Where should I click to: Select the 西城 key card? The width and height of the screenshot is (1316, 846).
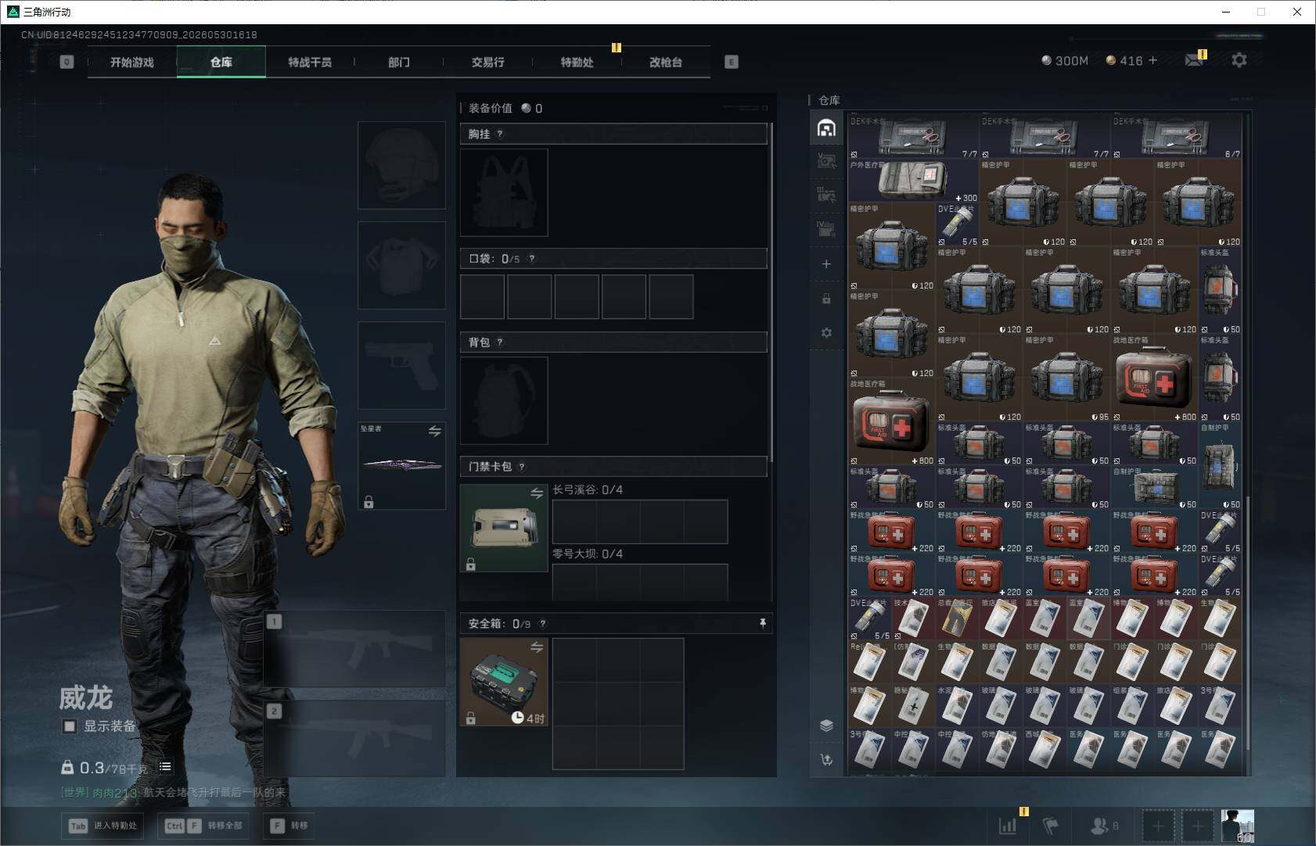tap(1045, 750)
